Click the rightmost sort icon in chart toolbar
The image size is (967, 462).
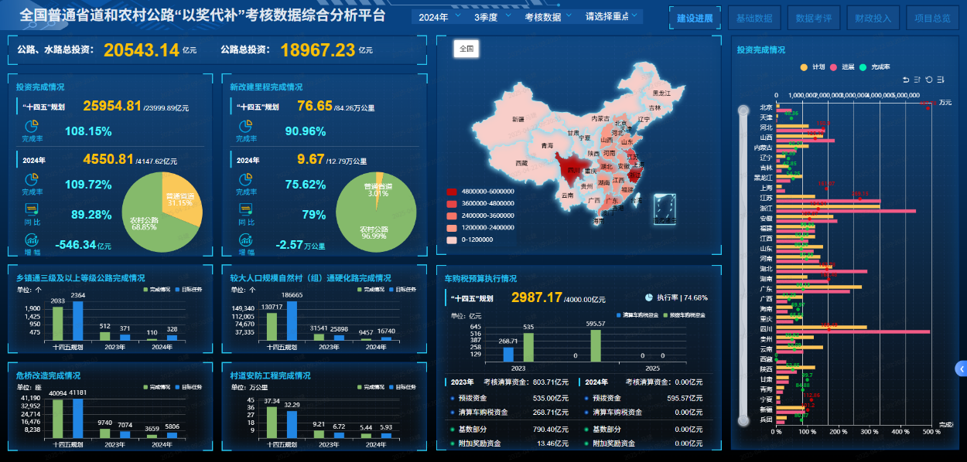tap(941, 80)
